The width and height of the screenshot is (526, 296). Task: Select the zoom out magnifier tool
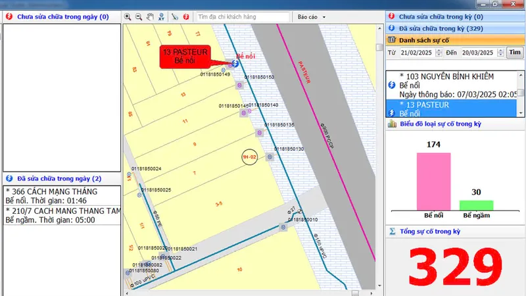[x=139, y=17]
